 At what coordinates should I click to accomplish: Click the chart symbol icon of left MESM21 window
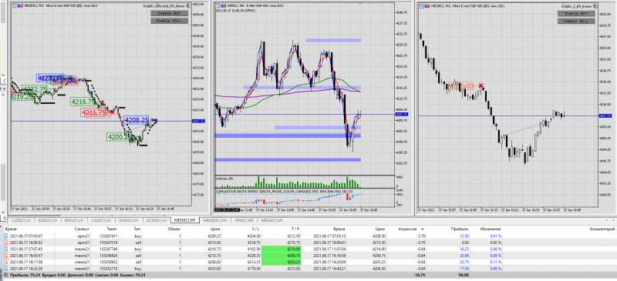(x=15, y=6)
